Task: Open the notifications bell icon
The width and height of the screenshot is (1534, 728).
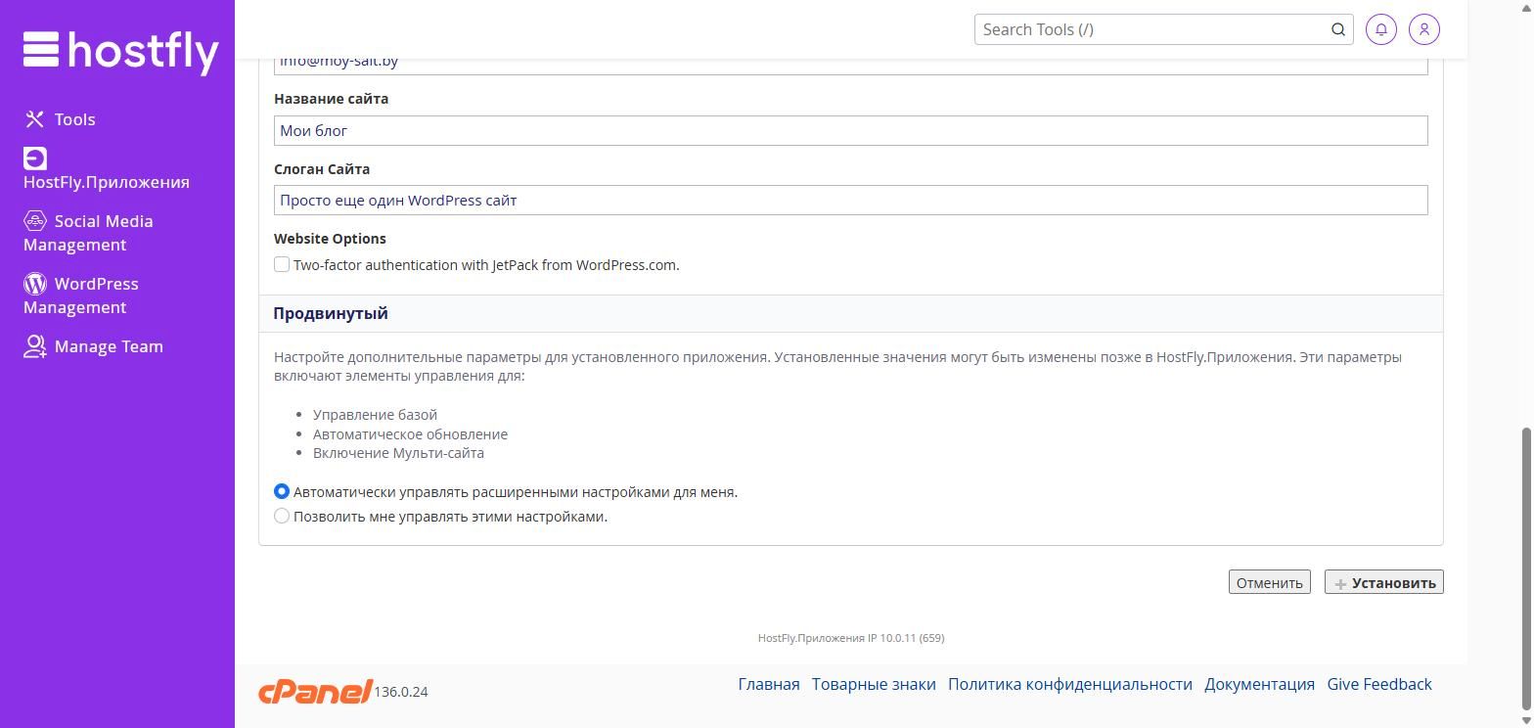Action: click(1381, 29)
